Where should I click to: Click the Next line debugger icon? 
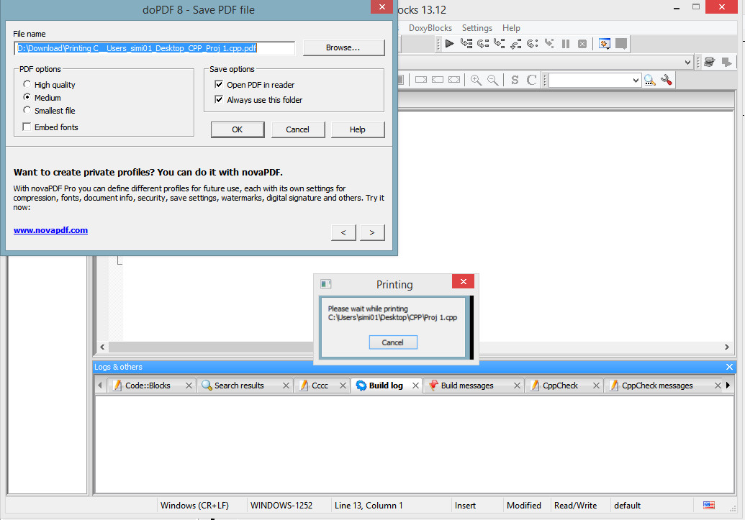click(483, 44)
